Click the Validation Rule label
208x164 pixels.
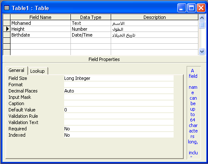click(23, 116)
